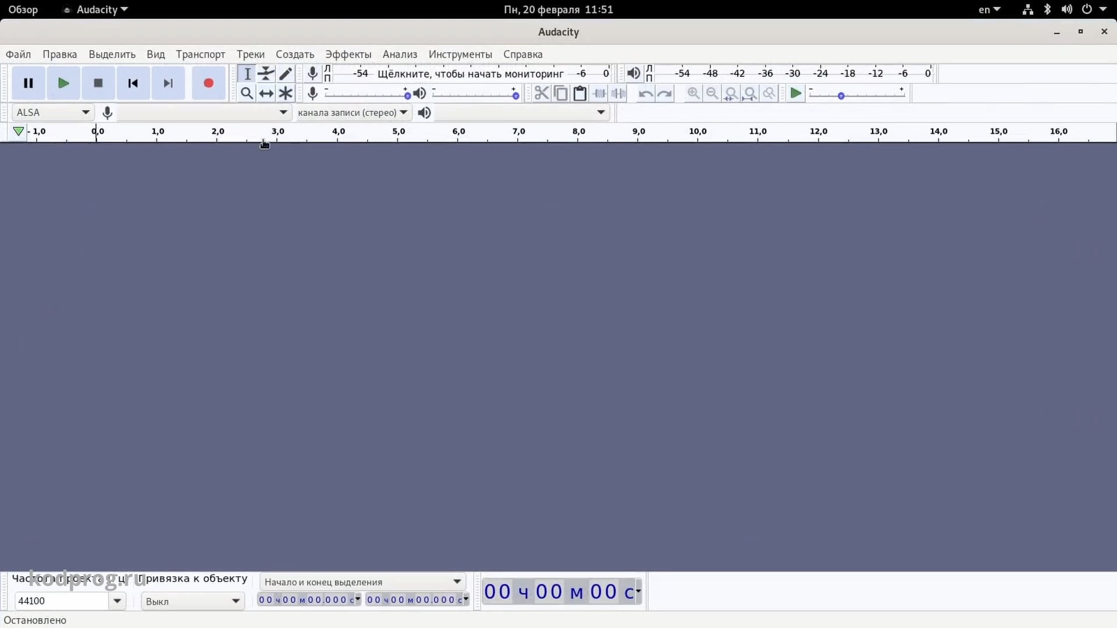The width and height of the screenshot is (1117, 628).
Task: Open the Анализ menu
Action: [x=400, y=54]
